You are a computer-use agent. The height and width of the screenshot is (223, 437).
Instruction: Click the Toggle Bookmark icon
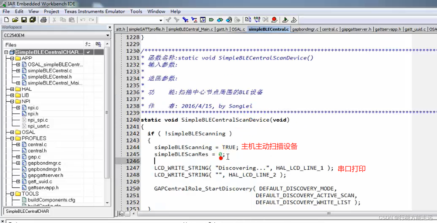click(211, 20)
